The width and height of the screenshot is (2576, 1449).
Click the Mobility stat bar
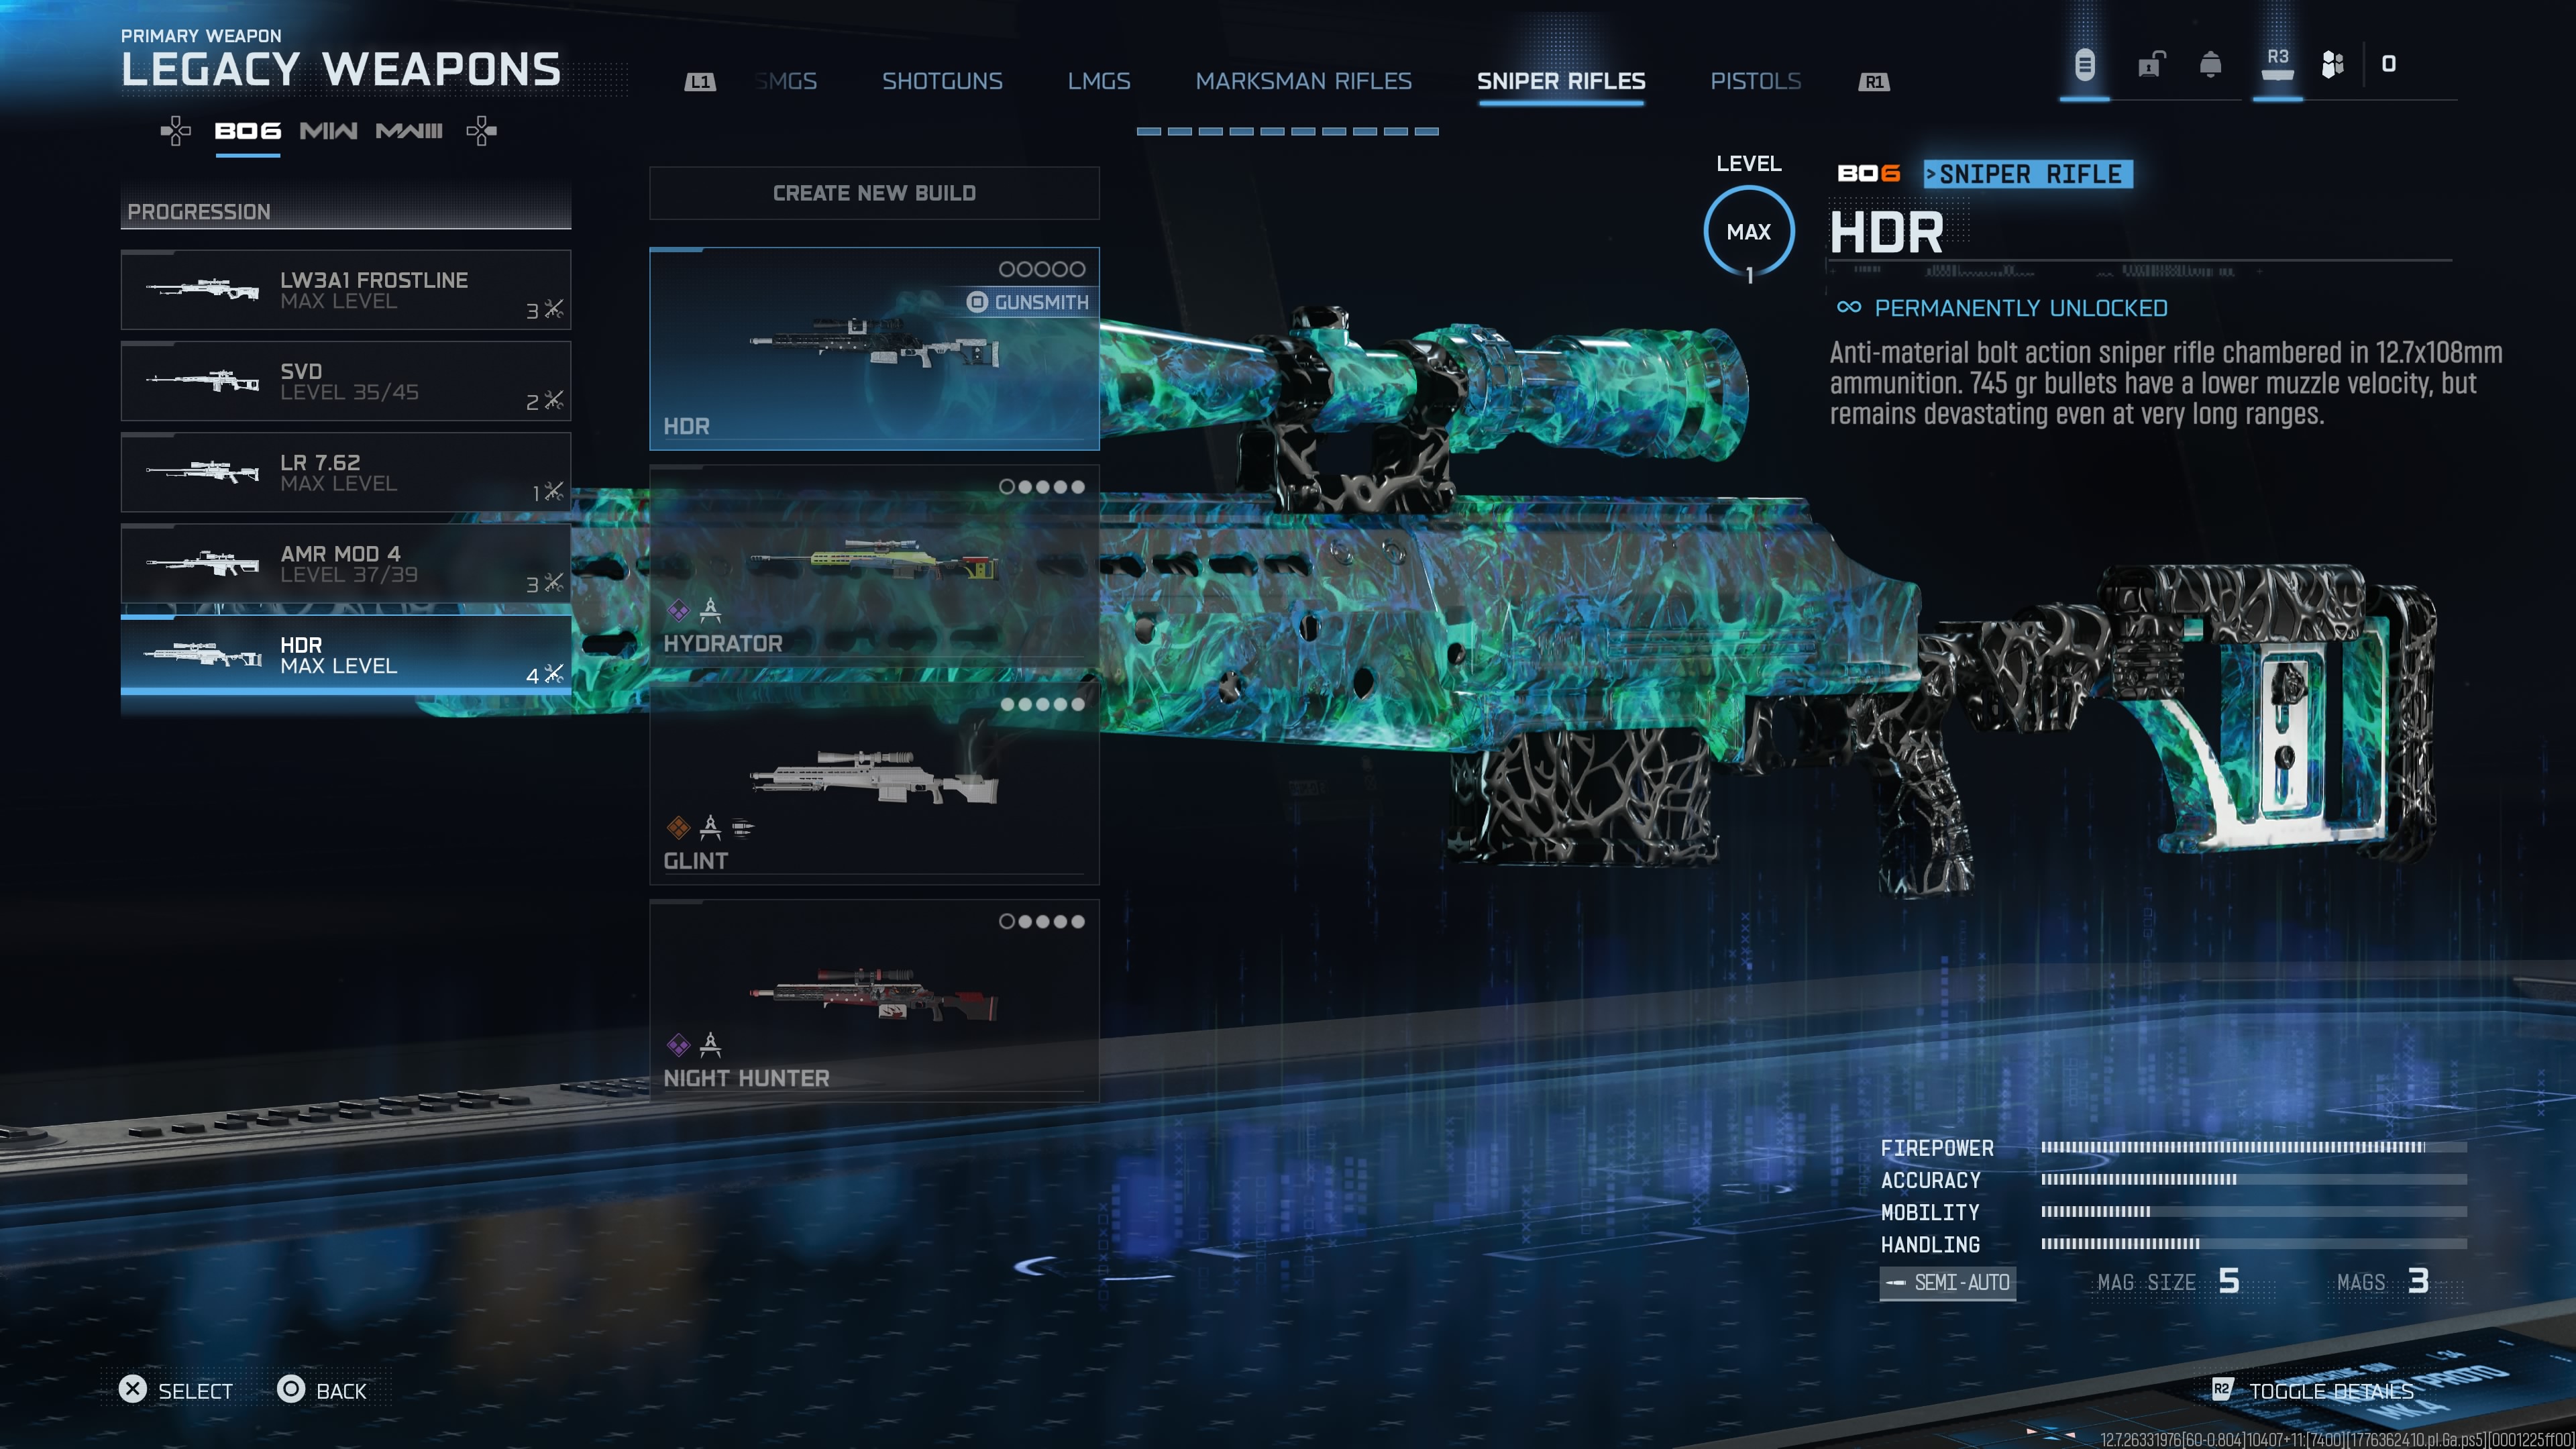[2254, 1211]
